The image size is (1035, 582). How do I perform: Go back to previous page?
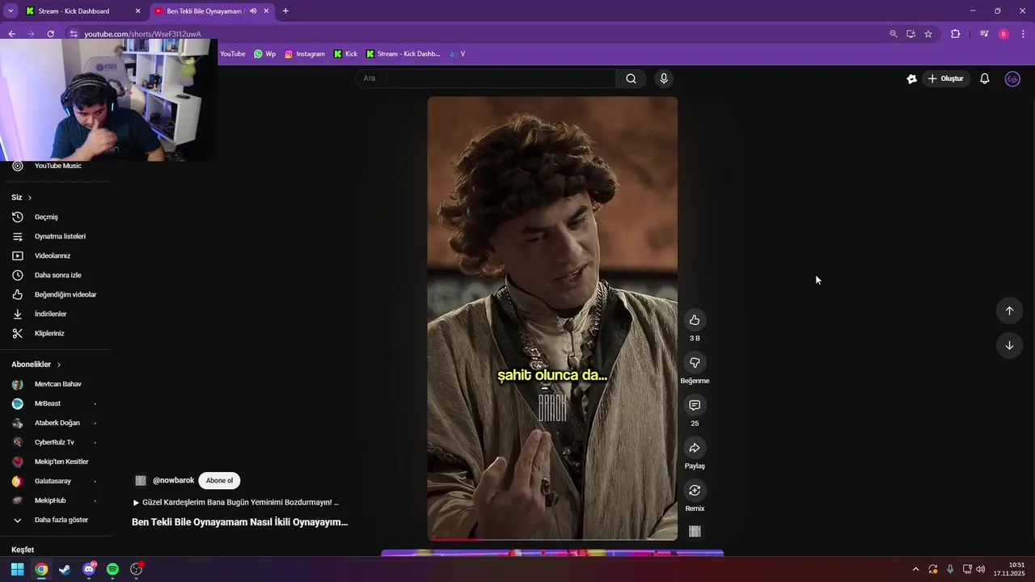(x=11, y=34)
